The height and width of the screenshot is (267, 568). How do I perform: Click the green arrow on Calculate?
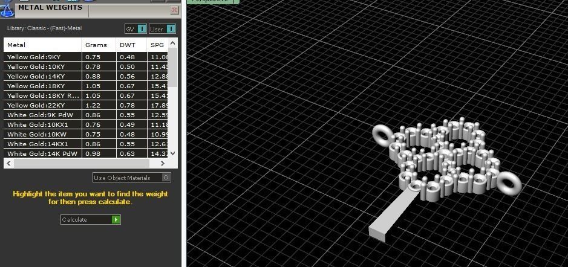pos(116,220)
